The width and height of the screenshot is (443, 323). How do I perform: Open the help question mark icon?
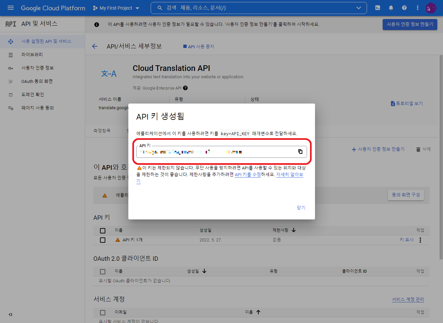click(404, 7)
